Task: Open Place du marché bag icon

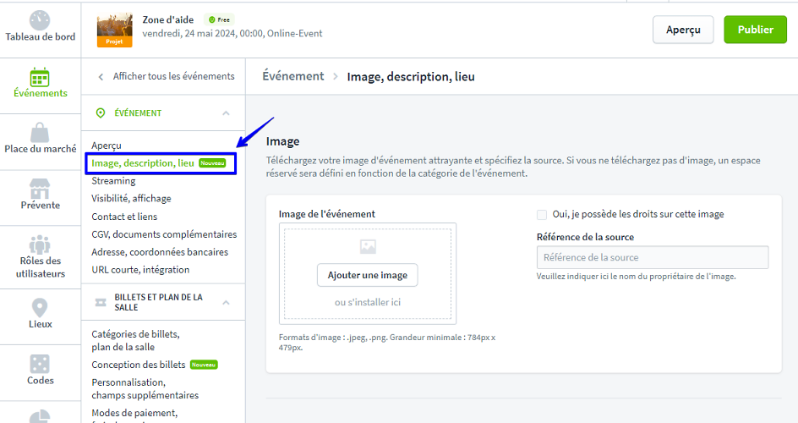Action: point(40,132)
